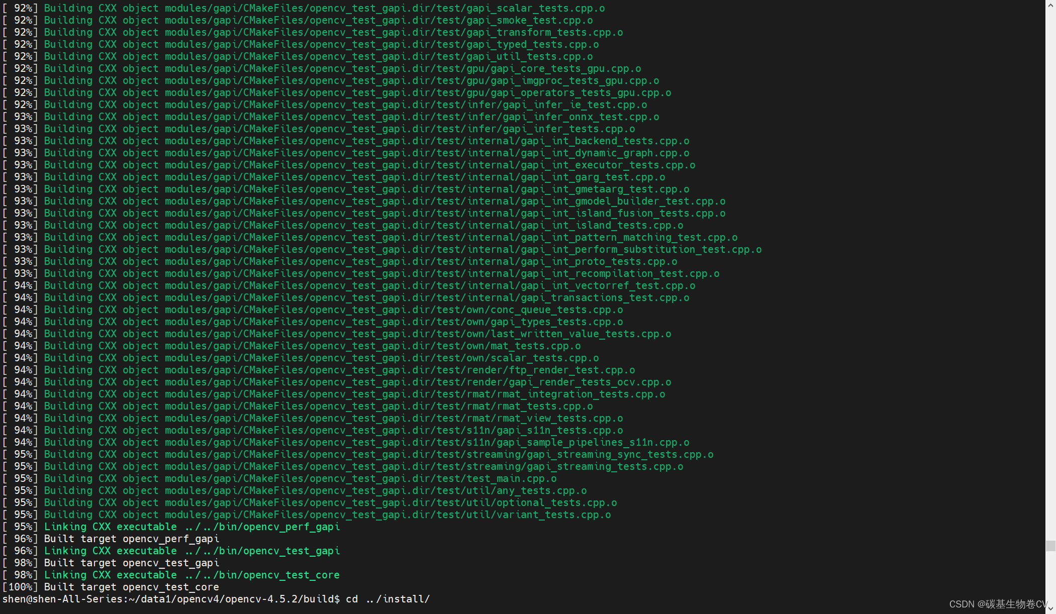Click the variant_tests.cpp.o line
This screenshot has height=614, width=1056.
307,515
